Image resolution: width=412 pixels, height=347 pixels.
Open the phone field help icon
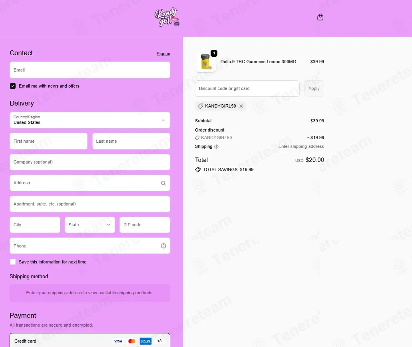(163, 246)
